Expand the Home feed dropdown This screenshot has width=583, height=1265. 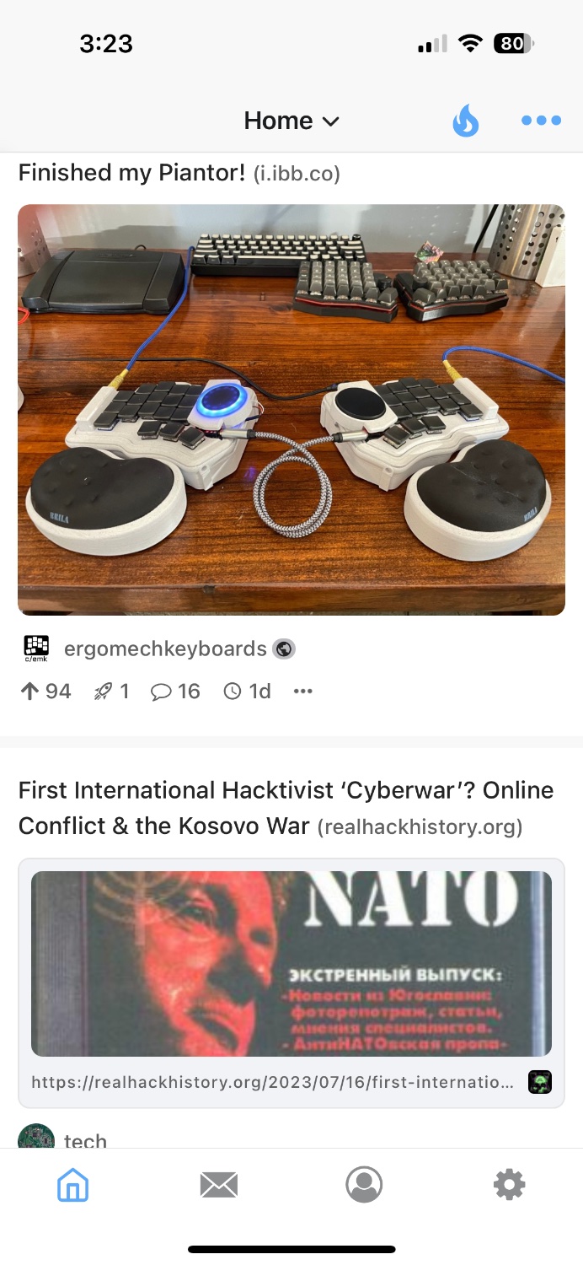[291, 121]
